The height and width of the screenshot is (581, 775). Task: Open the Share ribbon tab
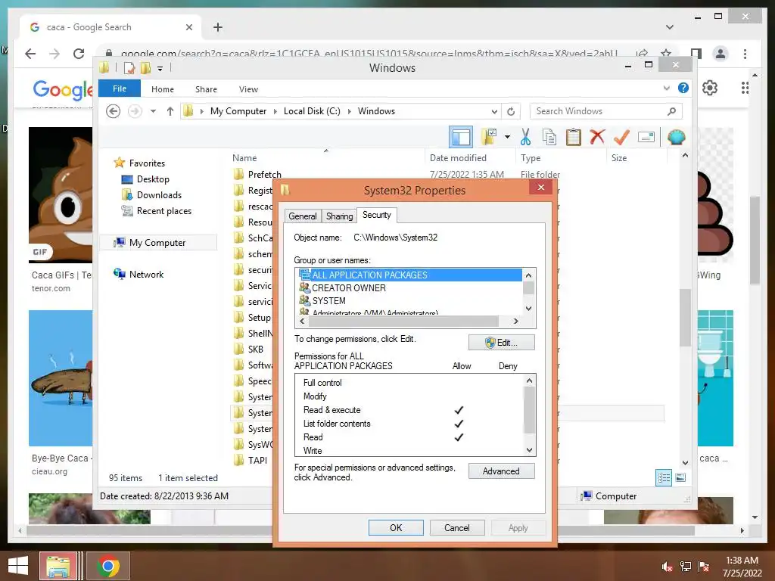pyautogui.click(x=206, y=89)
